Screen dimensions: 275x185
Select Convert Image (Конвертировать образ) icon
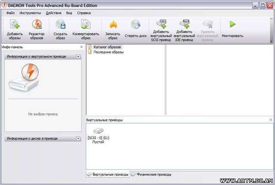coord(86,24)
